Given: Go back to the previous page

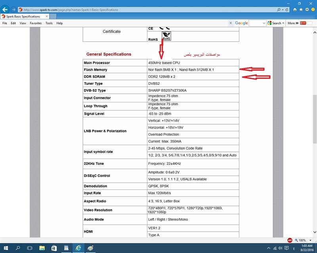Looking at the screenshot, I should tap(5, 9).
